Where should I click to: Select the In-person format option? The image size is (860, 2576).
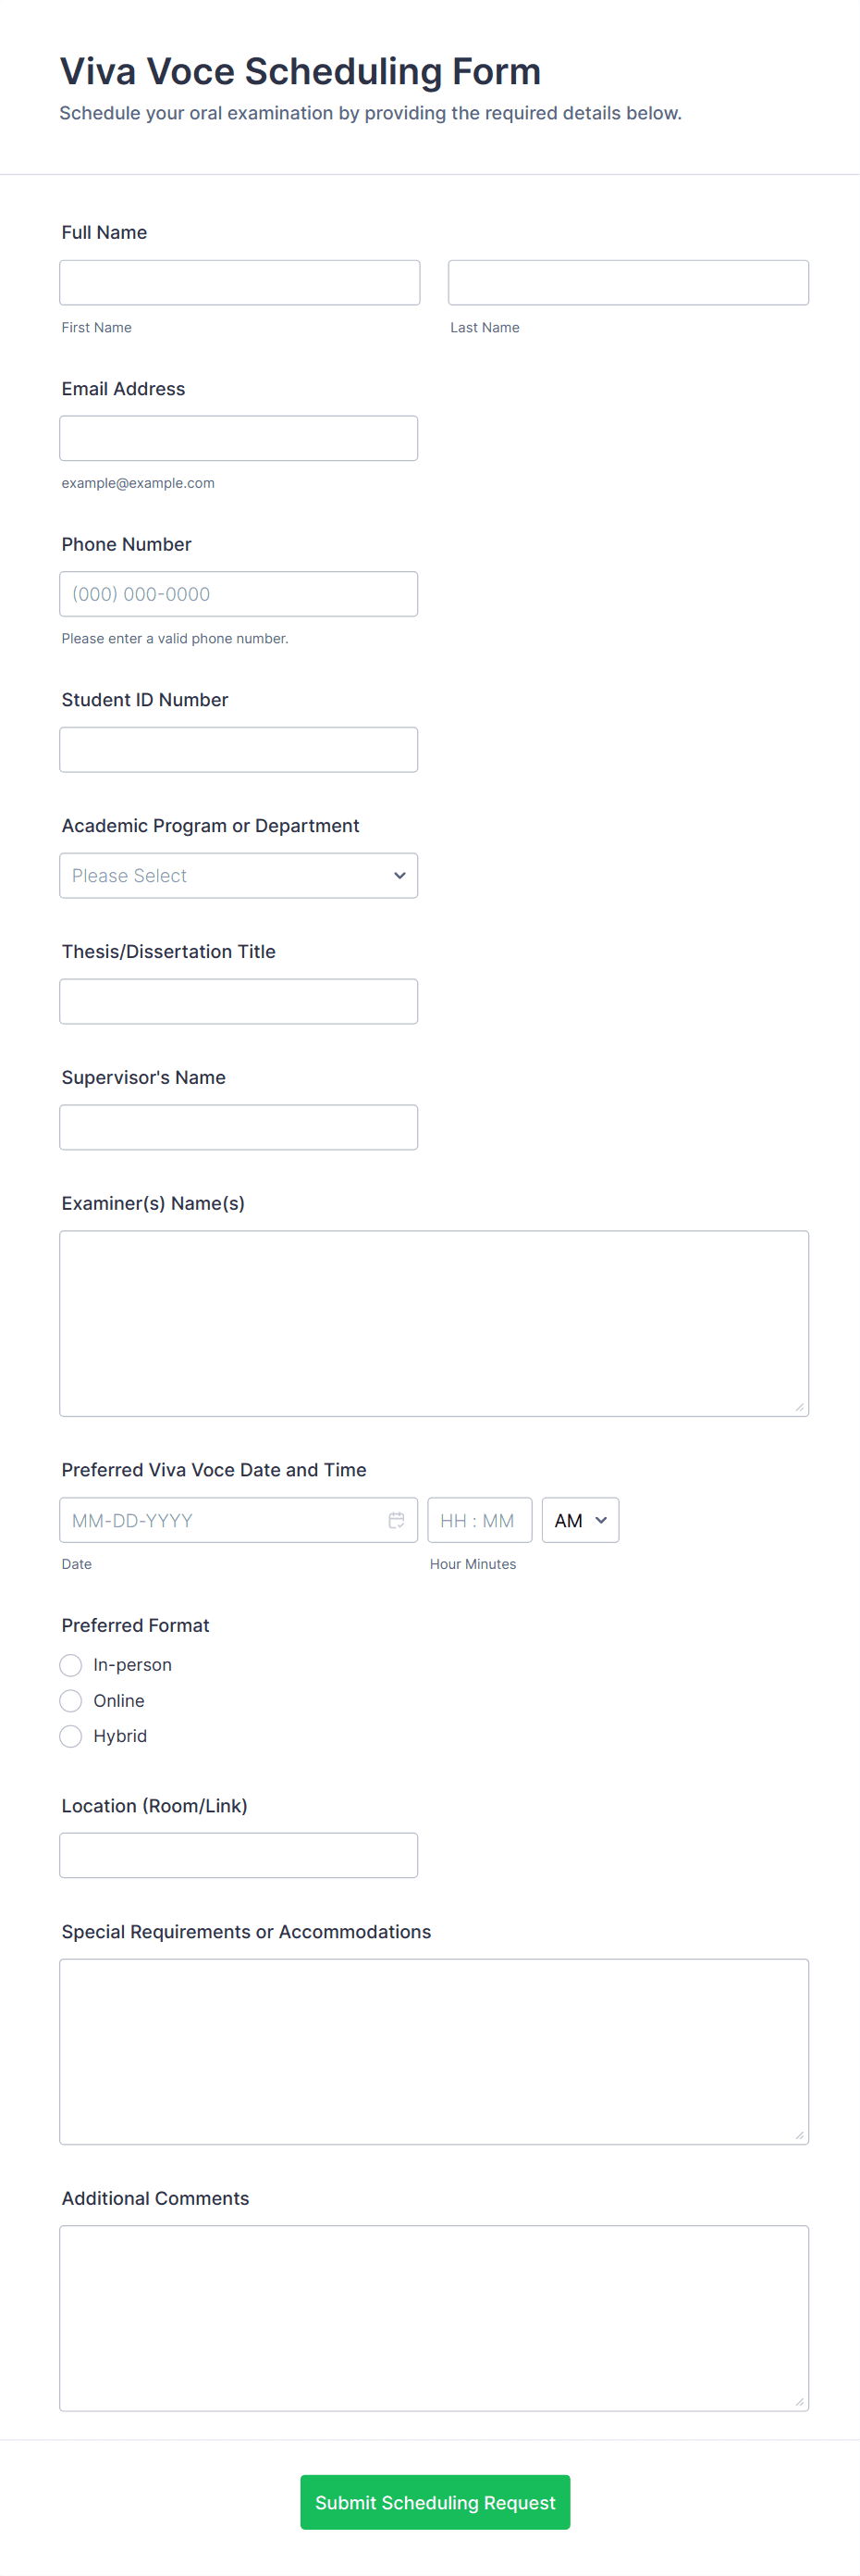pyautogui.click(x=71, y=1665)
